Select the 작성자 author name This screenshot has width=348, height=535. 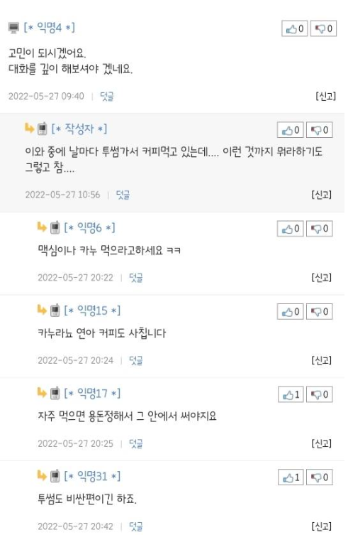point(79,129)
